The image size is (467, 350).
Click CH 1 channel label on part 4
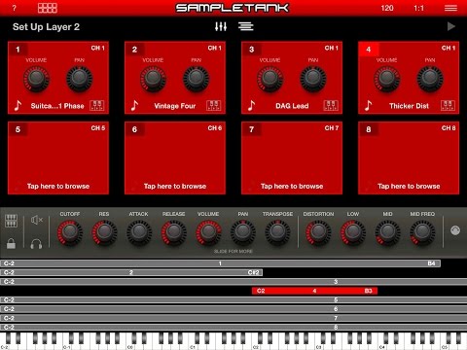coord(449,48)
